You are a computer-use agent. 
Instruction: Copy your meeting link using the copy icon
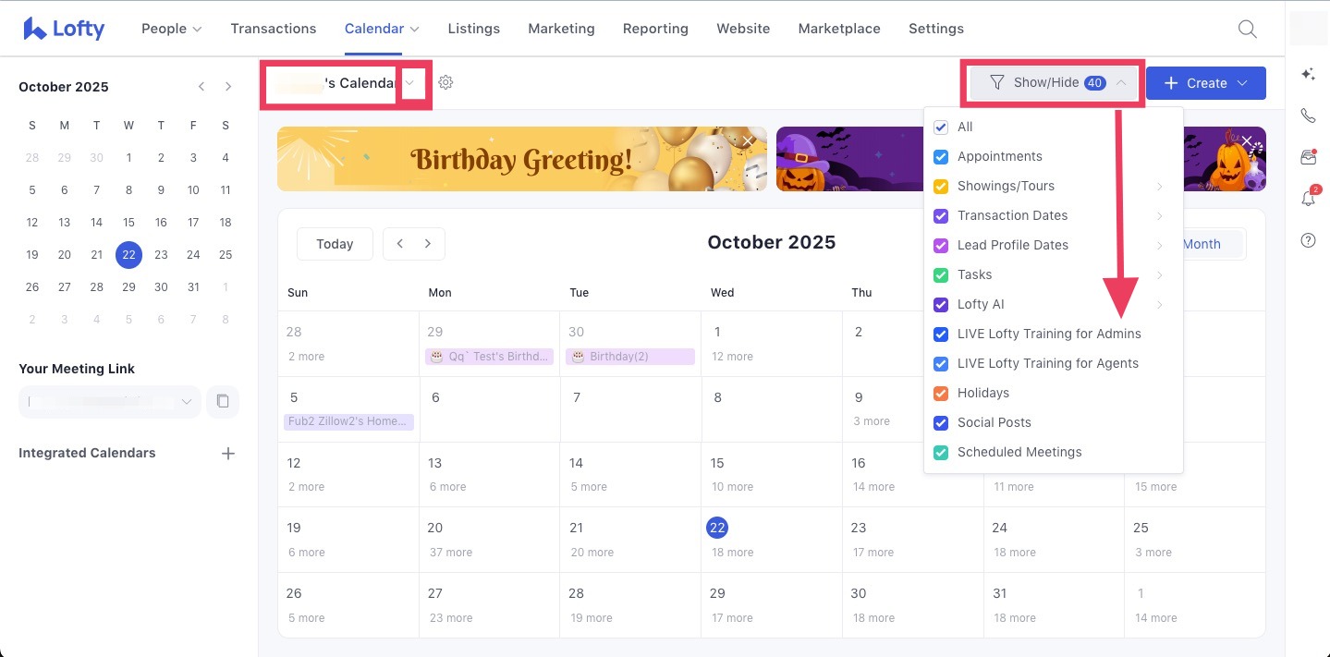click(x=223, y=401)
